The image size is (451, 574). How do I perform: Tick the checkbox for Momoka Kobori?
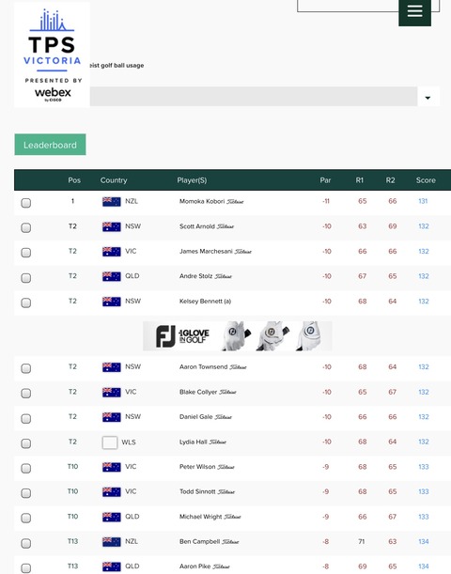(x=26, y=203)
